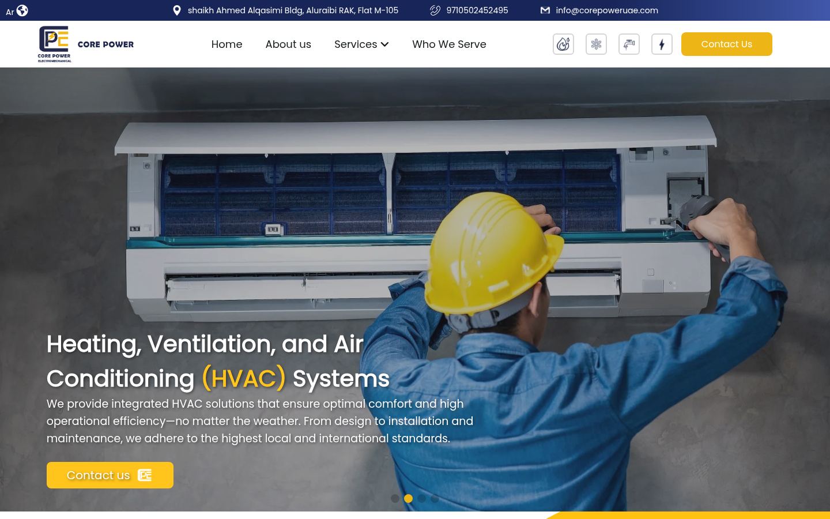Screen dimensions: 830x519
Task: Open the Who We Serve page
Action: (449, 44)
